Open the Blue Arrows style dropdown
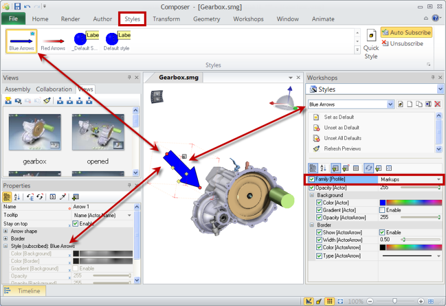Screen dimensions: 446x306 (391, 104)
